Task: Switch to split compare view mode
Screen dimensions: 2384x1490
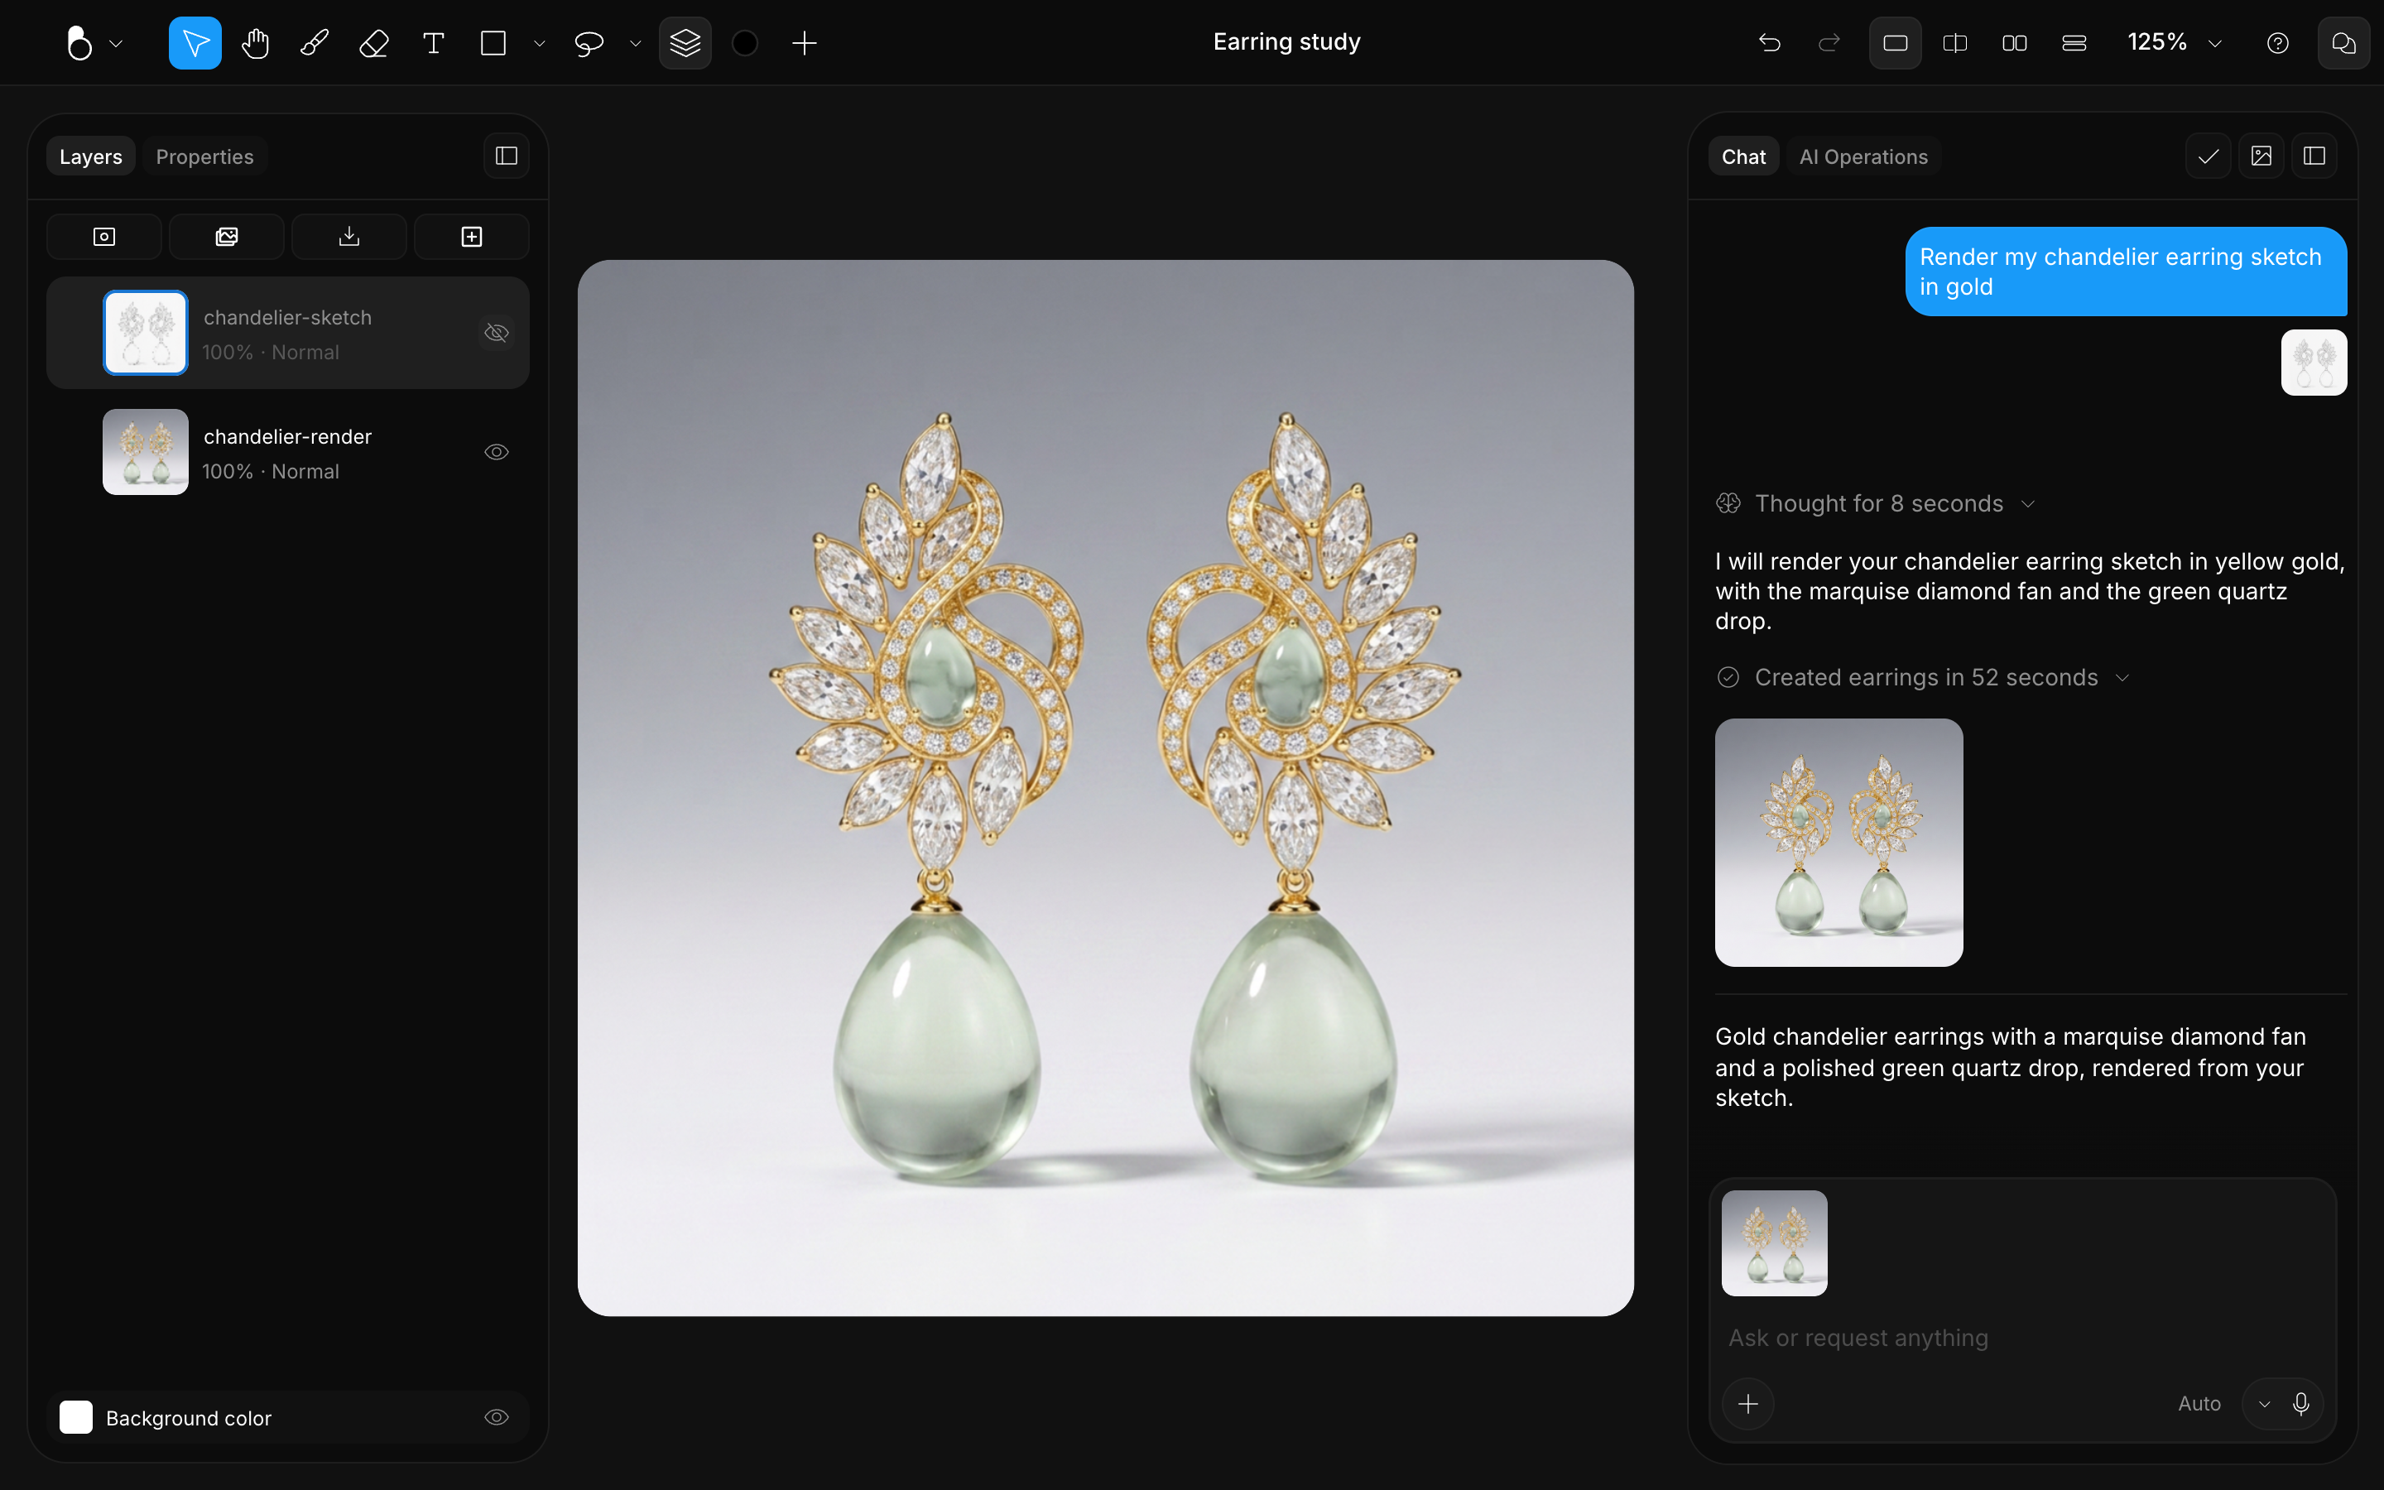Action: 1955,43
